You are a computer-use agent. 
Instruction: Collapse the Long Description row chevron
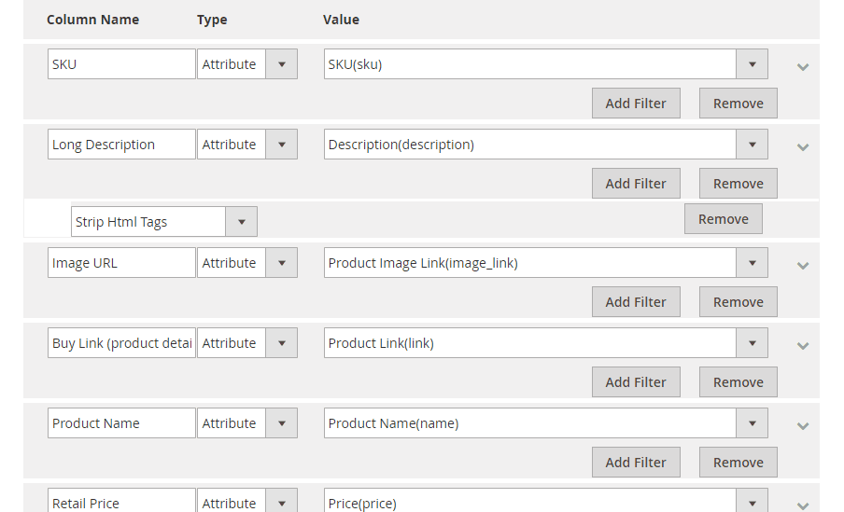[803, 147]
